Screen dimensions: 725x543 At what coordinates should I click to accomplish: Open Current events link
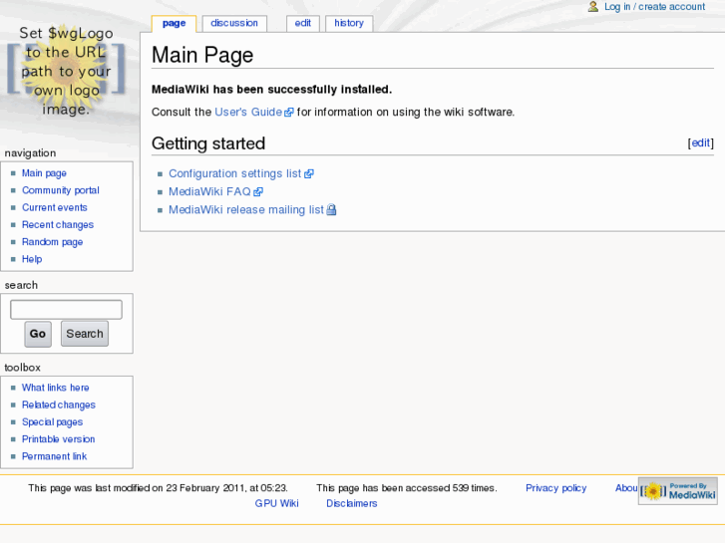(55, 207)
